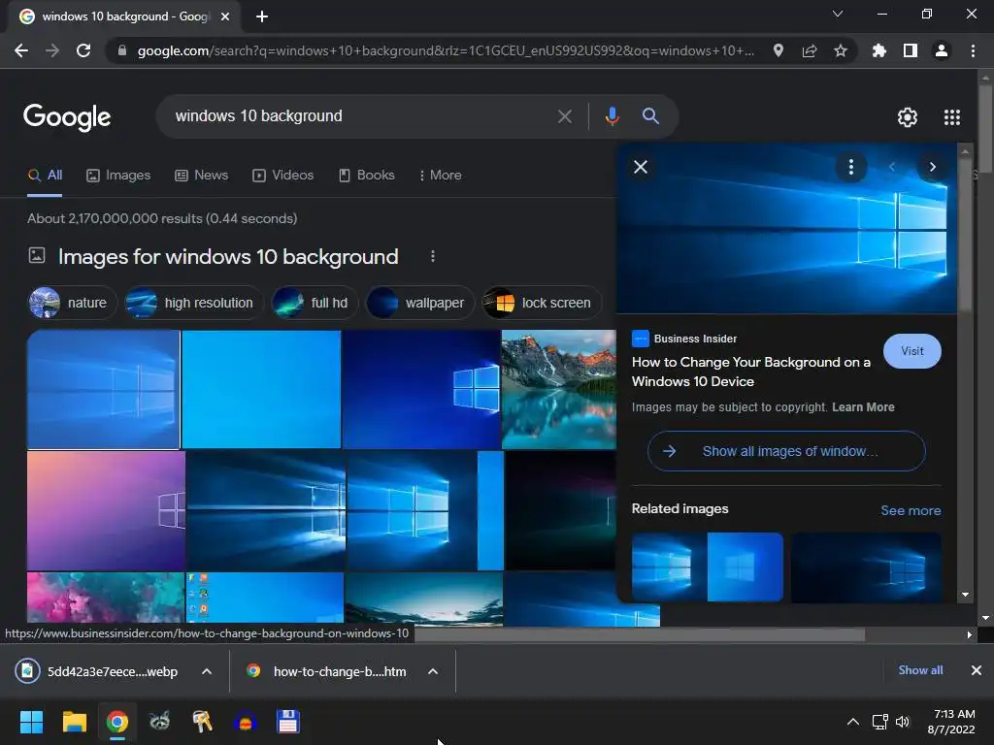Switch to the News search tab
The height and width of the screenshot is (745, 994).
202,176
